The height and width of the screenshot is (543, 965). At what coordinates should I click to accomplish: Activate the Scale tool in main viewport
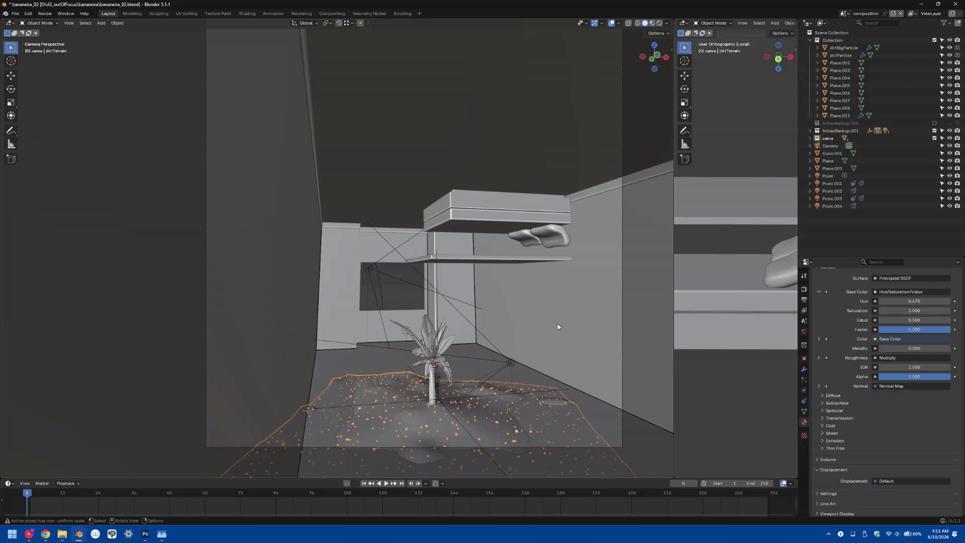click(x=11, y=103)
